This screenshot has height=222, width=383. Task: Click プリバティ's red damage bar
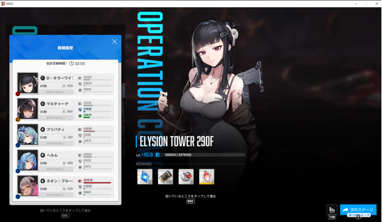[x=89, y=131]
